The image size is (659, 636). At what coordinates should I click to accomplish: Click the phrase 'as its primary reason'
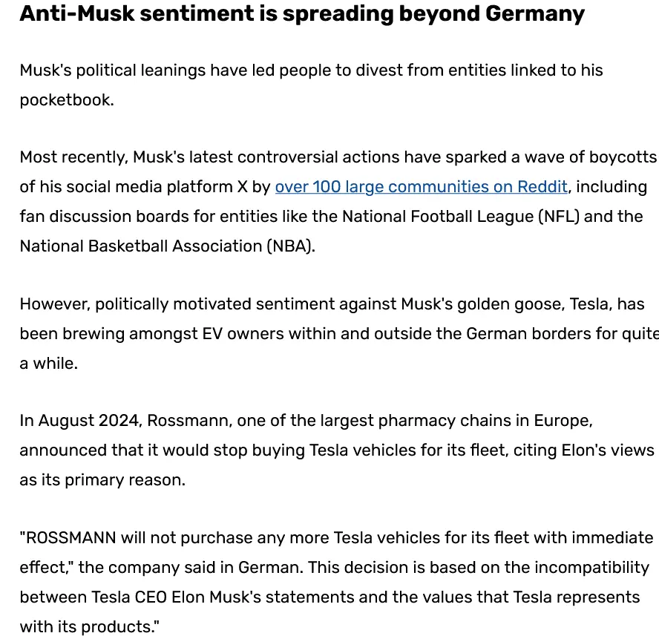(x=102, y=480)
